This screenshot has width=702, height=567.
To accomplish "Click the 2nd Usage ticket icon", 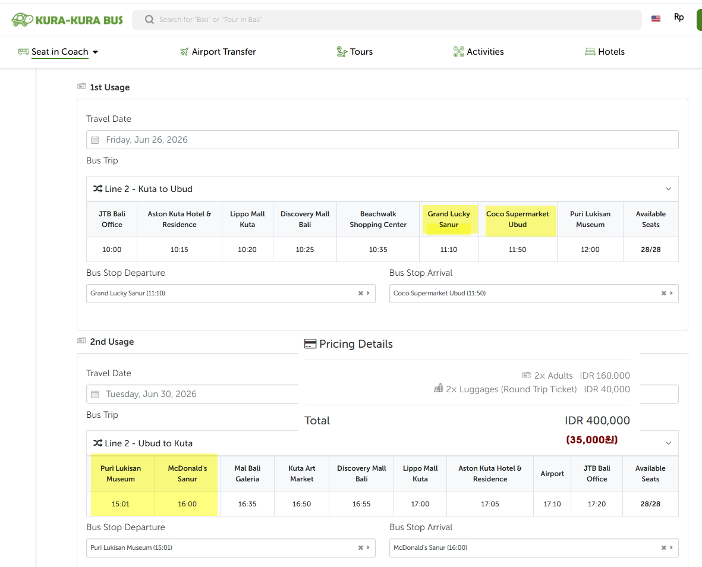I will [81, 341].
